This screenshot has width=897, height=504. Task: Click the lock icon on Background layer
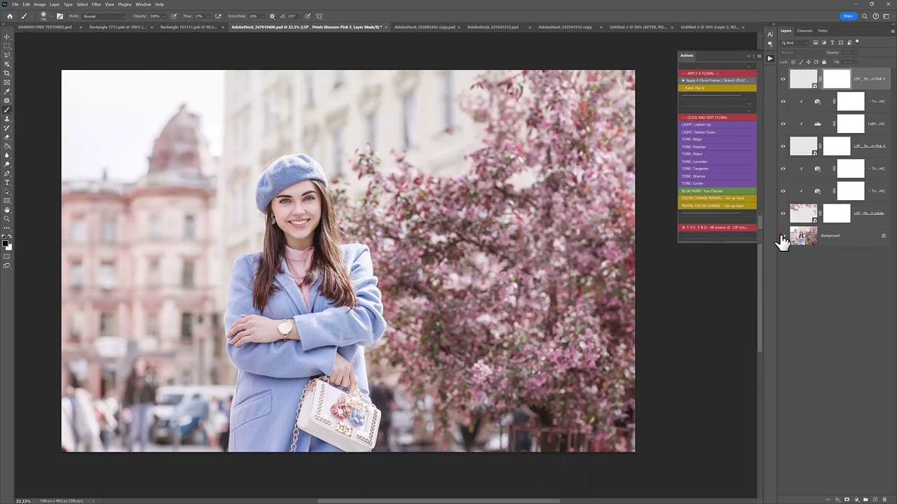point(883,236)
